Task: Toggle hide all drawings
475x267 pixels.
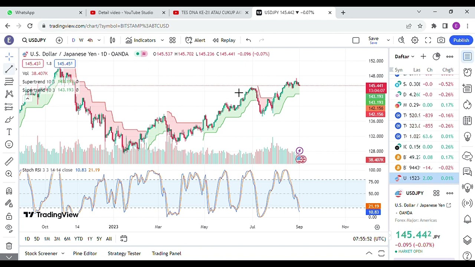Action: (x=9, y=228)
